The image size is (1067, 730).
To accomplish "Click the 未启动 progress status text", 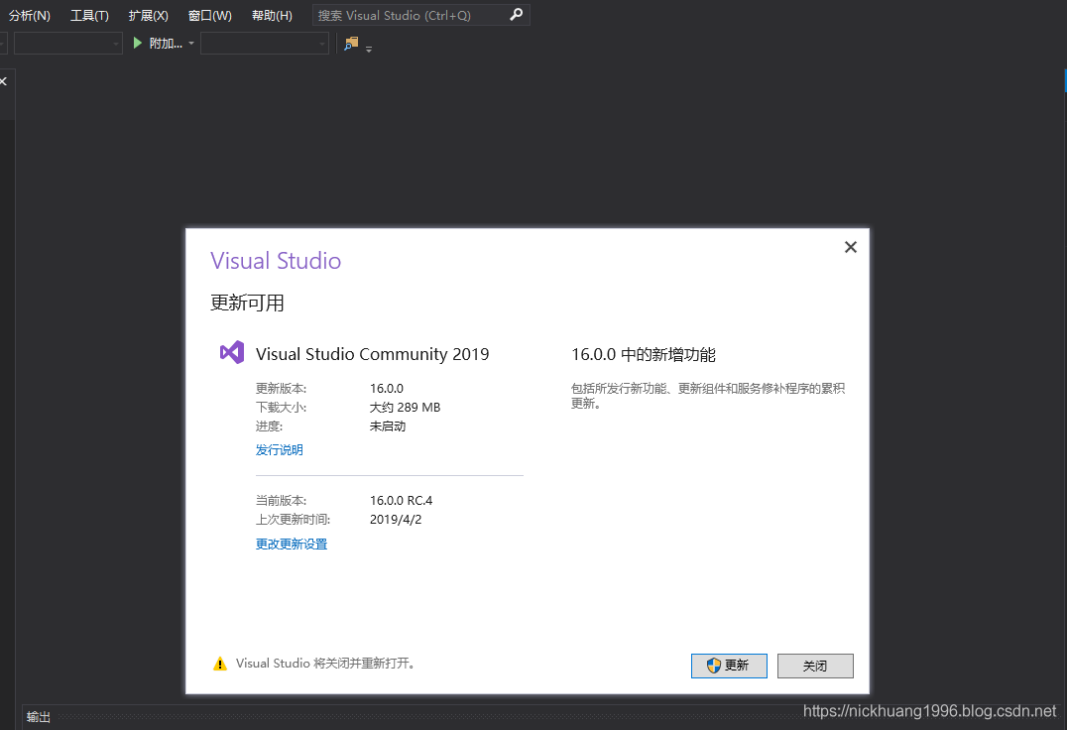I will 387,426.
